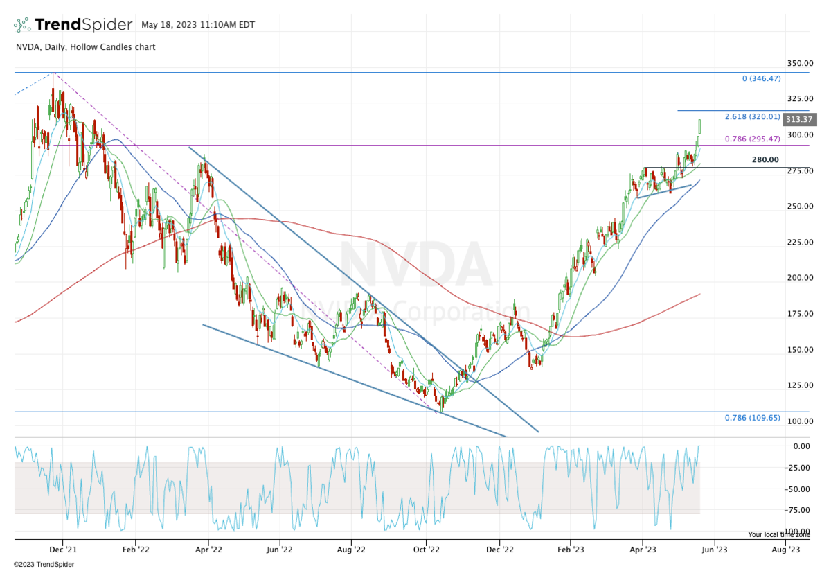The image size is (831, 571).
Task: Select the May 18, 2023 timestamp
Action: (197, 25)
